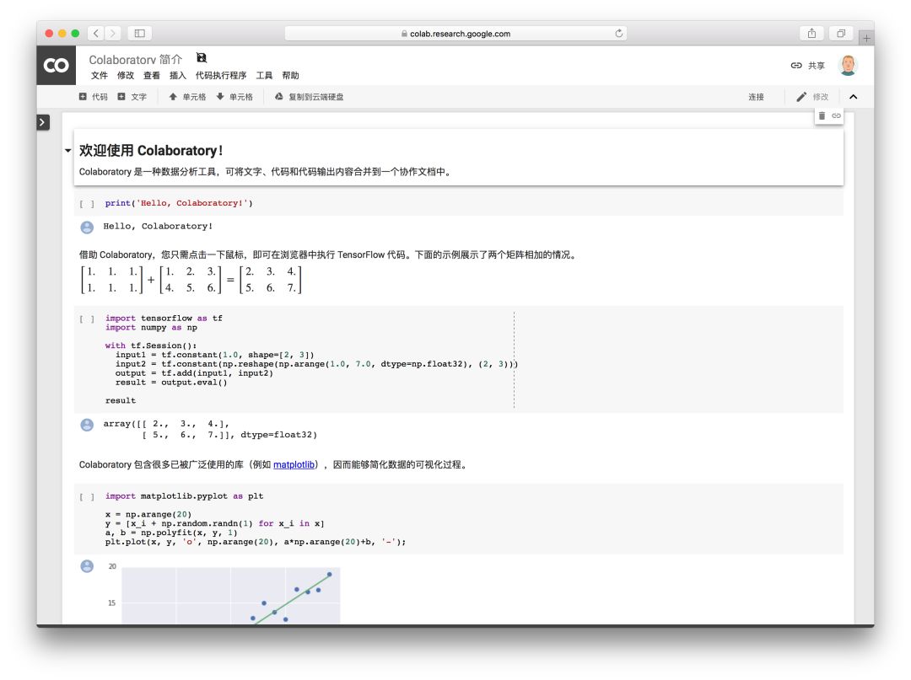
Task: Click output avatar beside the plot
Action: pyautogui.click(x=87, y=566)
